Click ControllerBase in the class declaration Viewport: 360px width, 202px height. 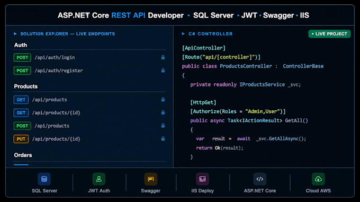[x=303, y=66]
